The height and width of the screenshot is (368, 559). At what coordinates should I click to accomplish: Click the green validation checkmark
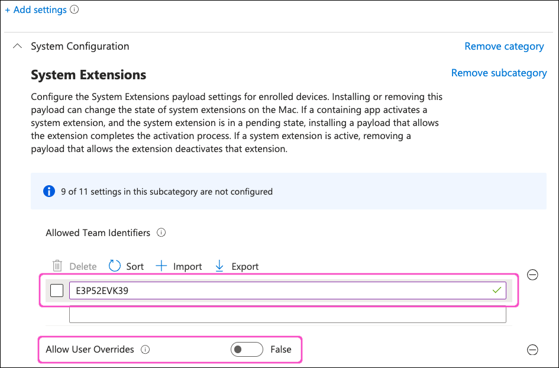pyautogui.click(x=497, y=290)
